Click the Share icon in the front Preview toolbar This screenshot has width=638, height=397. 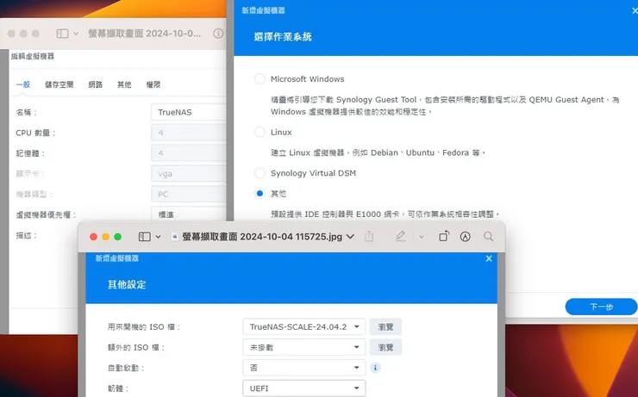click(369, 236)
